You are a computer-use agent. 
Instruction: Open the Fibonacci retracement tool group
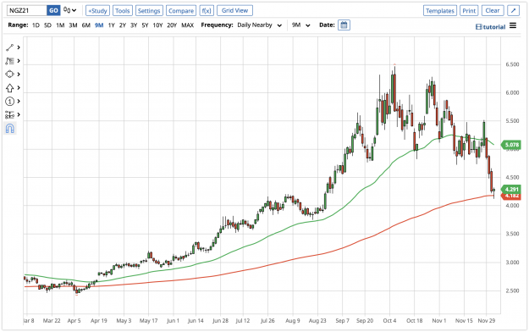[10, 61]
